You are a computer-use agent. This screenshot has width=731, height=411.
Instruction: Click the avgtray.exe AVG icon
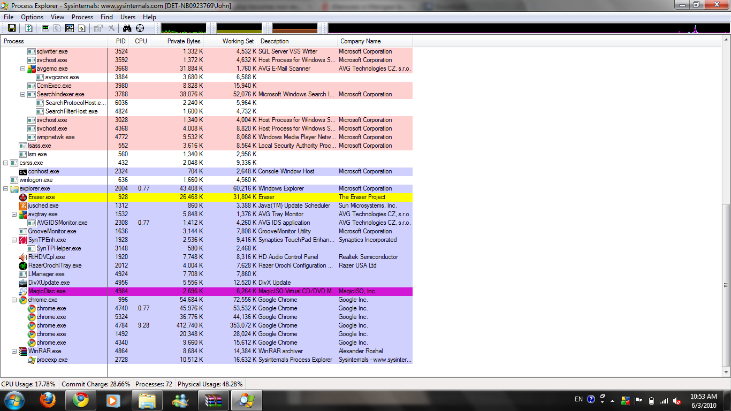(x=23, y=214)
